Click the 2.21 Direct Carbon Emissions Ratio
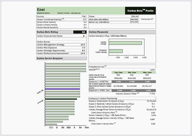The image size is (192, 136). (x=153, y=113)
